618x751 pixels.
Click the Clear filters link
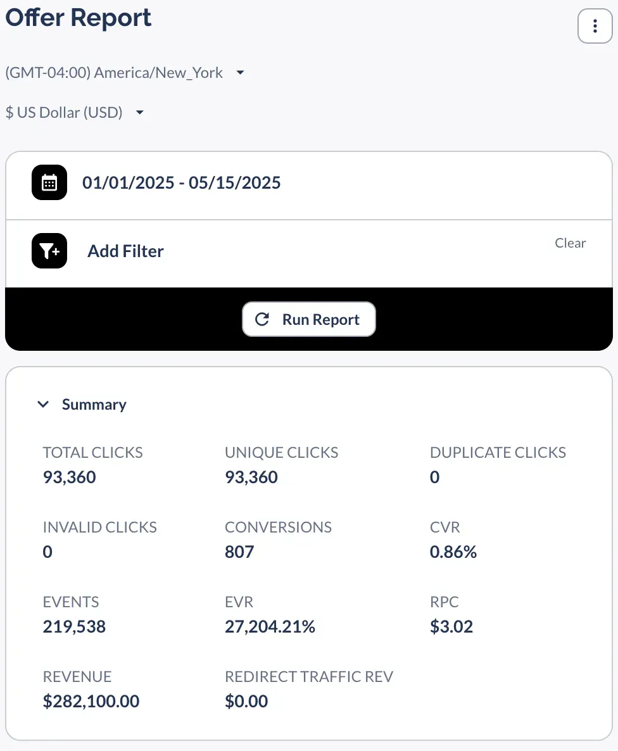(x=570, y=243)
